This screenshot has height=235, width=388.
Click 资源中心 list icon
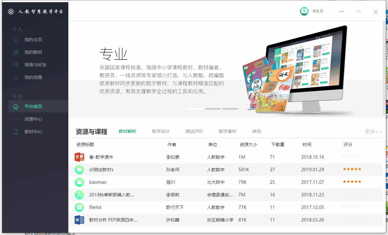[x=15, y=119]
